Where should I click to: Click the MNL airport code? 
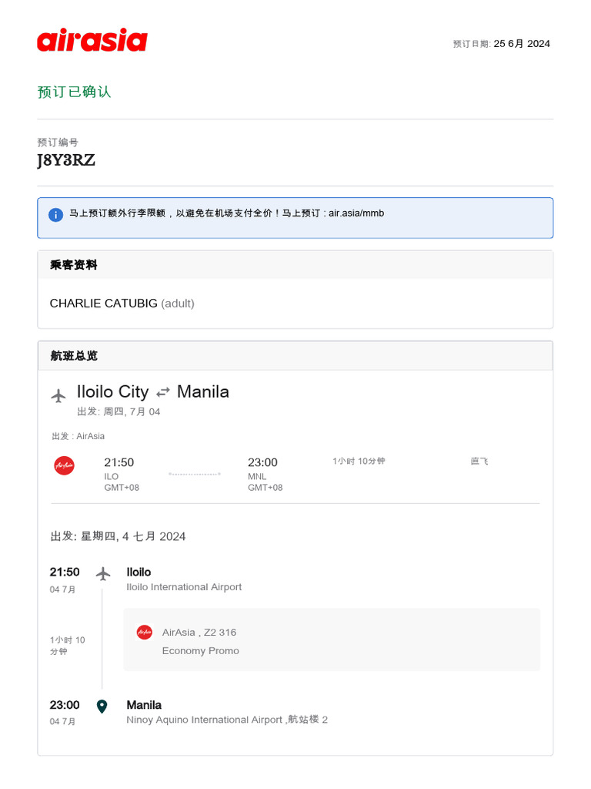pos(257,476)
